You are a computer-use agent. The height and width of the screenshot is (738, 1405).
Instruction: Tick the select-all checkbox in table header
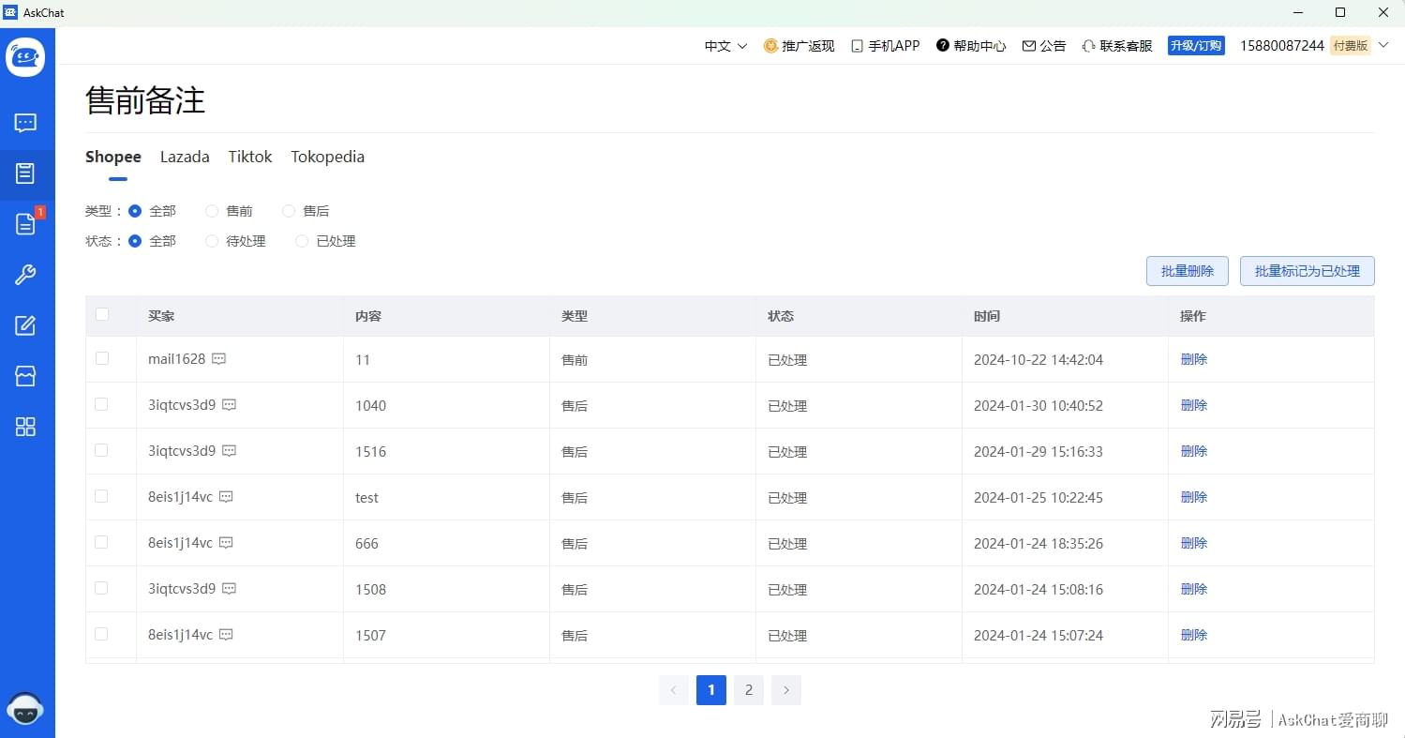tap(102, 314)
